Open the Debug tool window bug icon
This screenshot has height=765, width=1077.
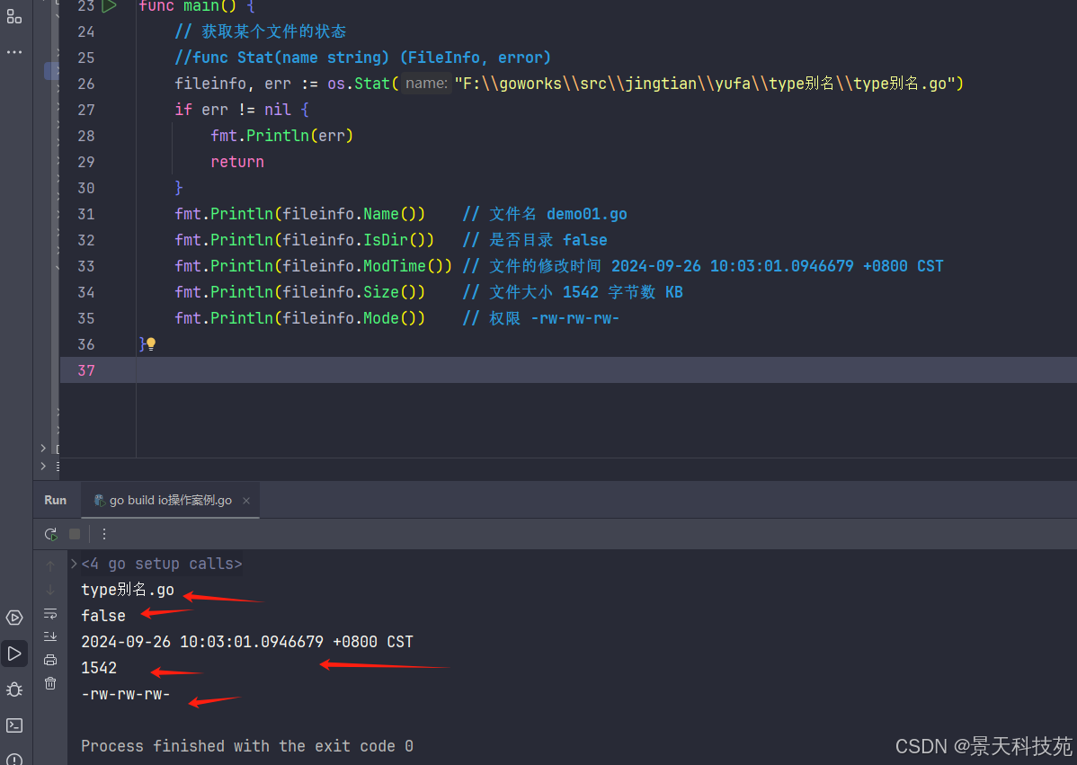14,689
